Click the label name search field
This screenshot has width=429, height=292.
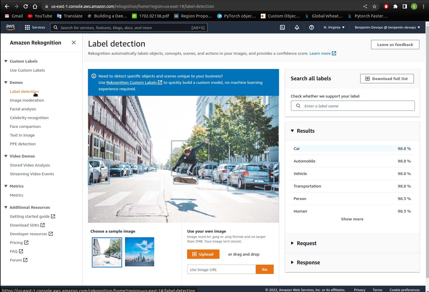point(353,106)
